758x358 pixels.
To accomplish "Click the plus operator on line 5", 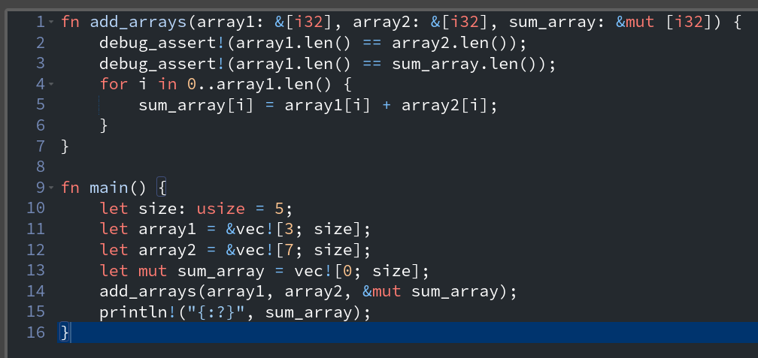I will point(387,105).
